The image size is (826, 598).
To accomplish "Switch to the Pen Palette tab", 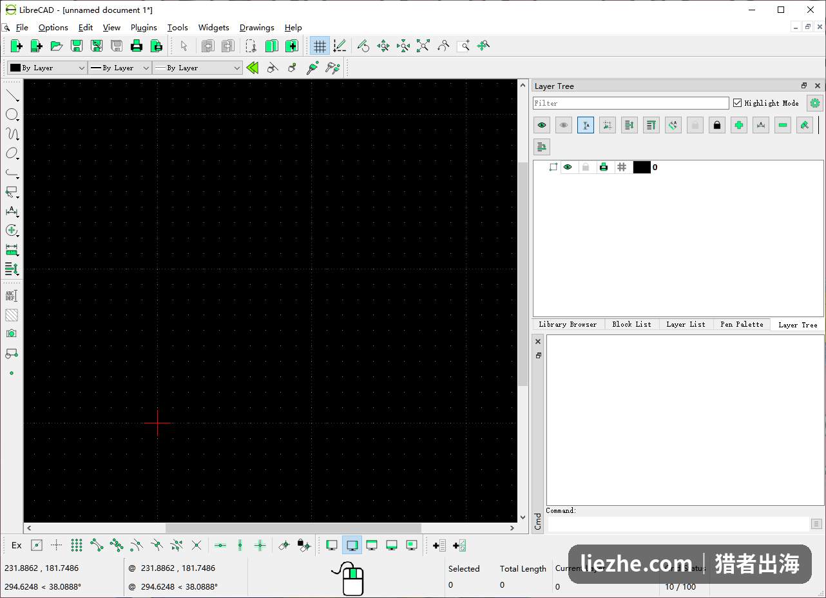I will [x=742, y=324].
